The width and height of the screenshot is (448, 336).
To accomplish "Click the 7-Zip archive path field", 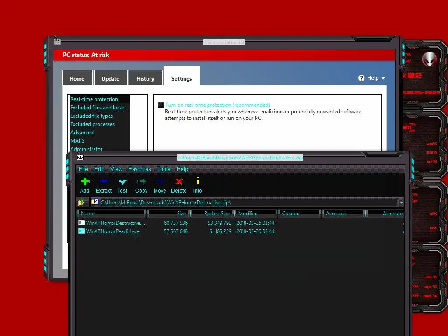I will (x=244, y=202).
